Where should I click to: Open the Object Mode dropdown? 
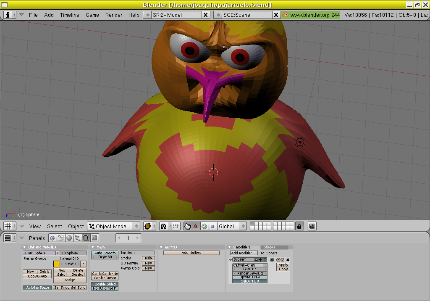(113, 226)
